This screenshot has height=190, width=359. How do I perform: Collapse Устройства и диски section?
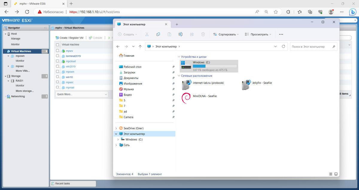coord(179,57)
